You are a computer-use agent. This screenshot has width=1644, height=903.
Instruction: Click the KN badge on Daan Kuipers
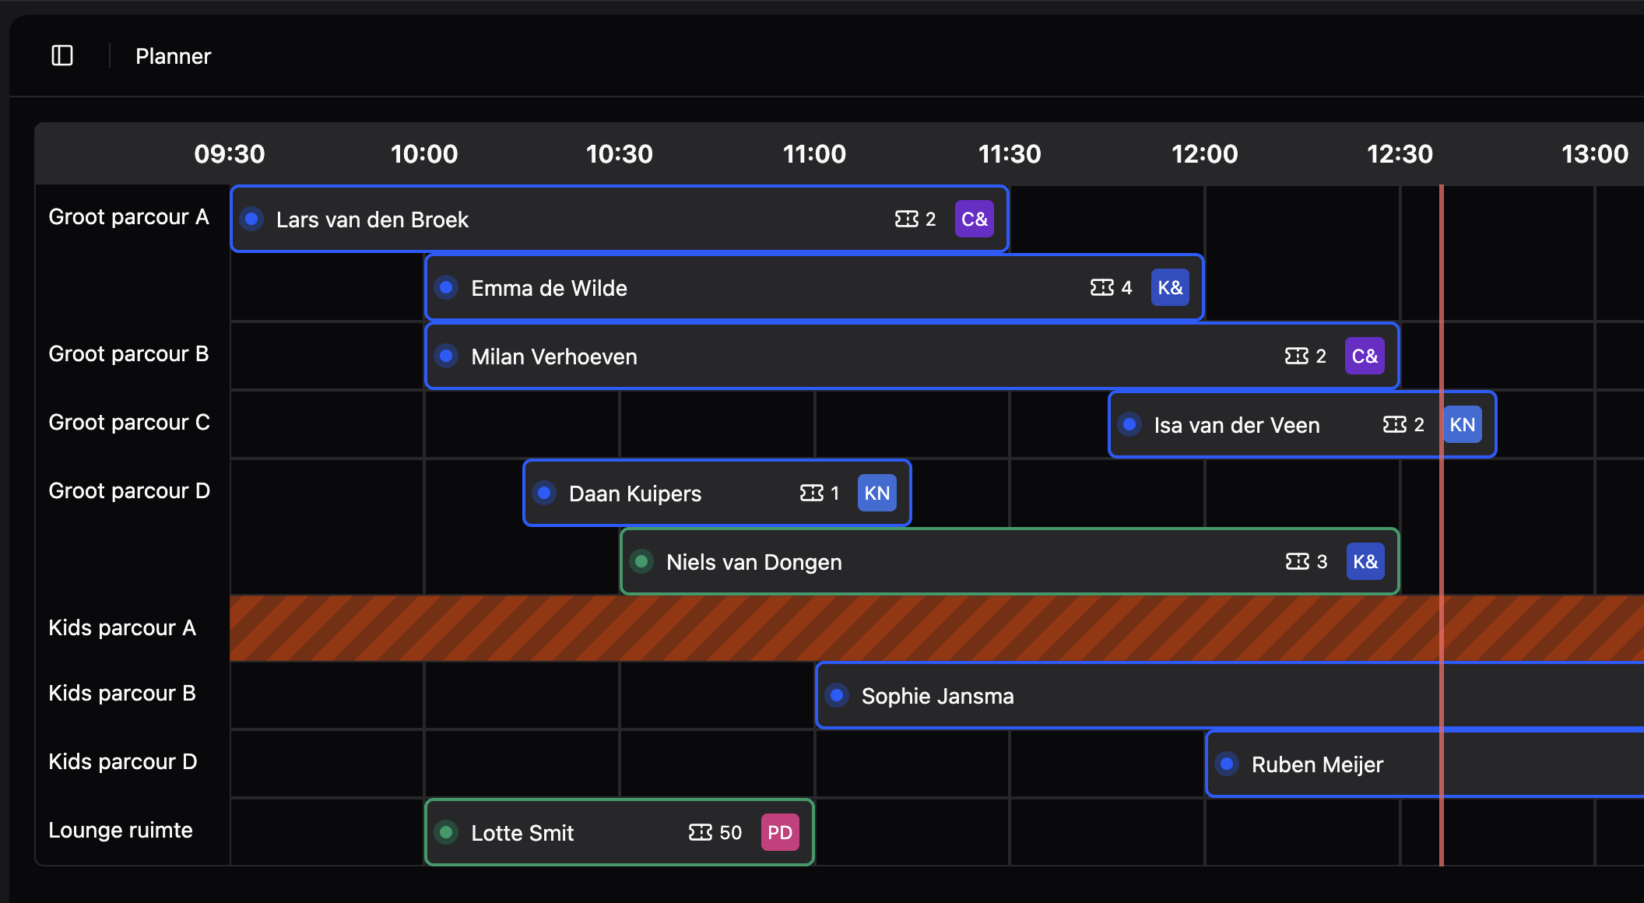876,494
